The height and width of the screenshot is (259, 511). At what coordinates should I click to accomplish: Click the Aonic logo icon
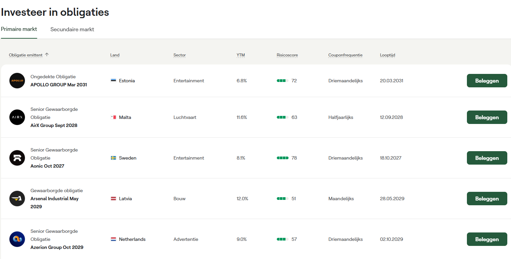(17, 158)
